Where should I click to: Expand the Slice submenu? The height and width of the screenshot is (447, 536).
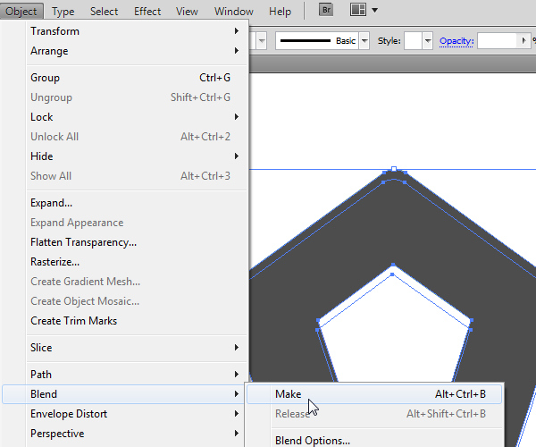coord(137,348)
